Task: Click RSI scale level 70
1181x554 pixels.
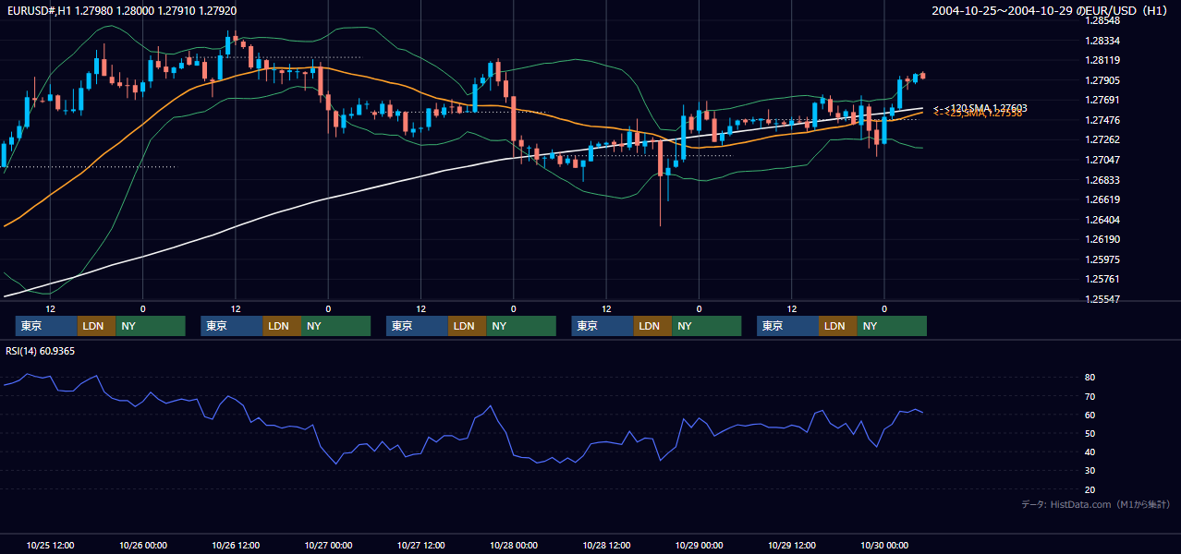Action: point(1090,396)
